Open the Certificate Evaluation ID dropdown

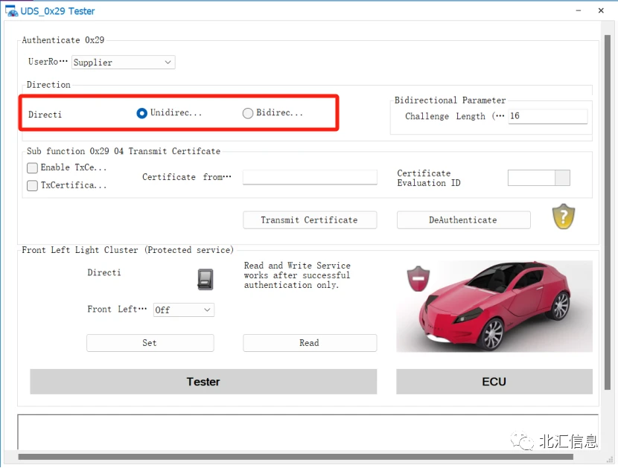563,178
